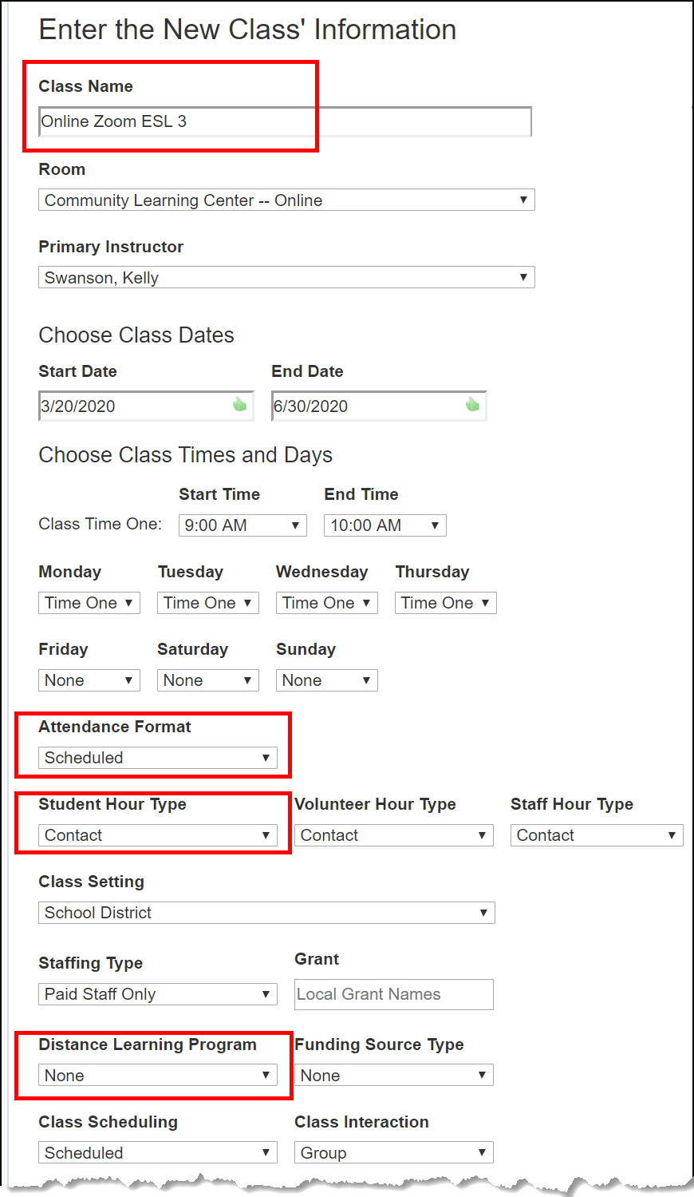
Task: Open the Room dropdown
Action: 286,200
